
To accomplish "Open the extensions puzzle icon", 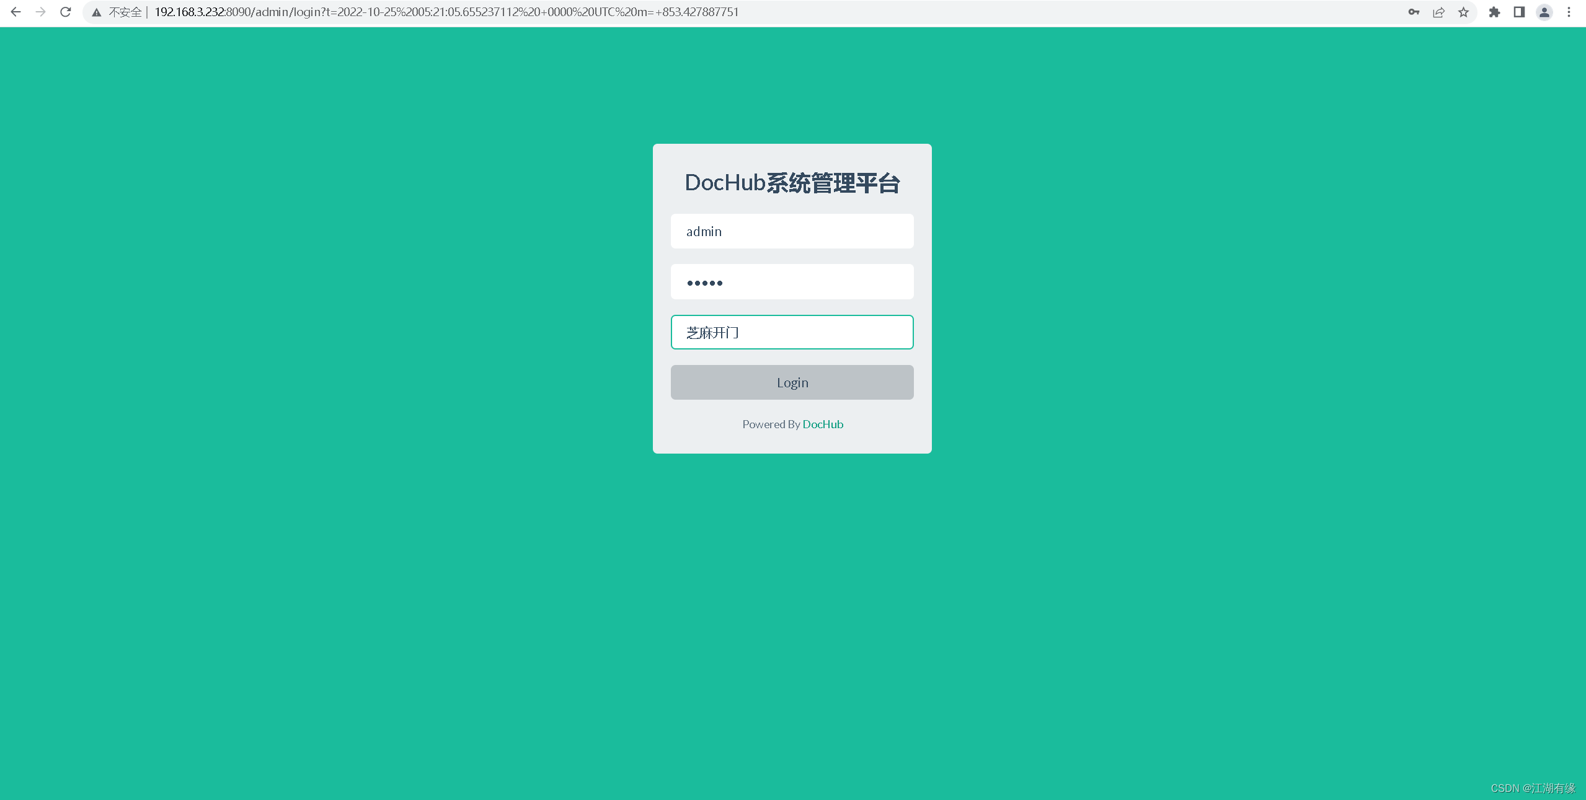I will tap(1494, 12).
